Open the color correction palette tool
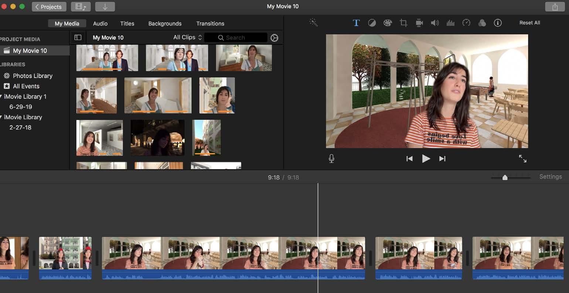 click(x=387, y=23)
